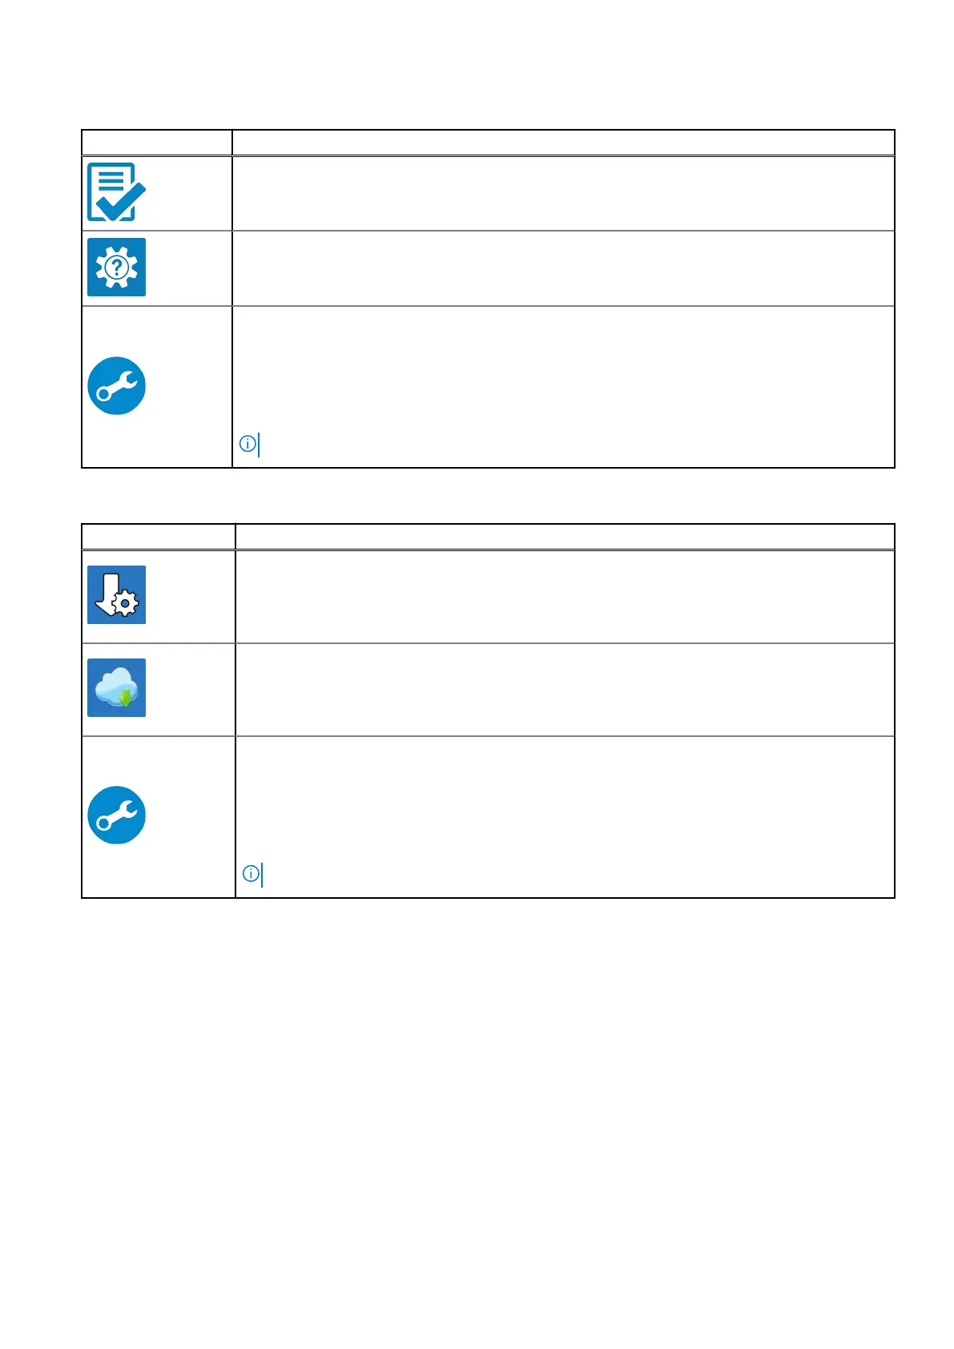Click the checklist document icon with checkmark
This screenshot has width=954, height=1349.
(116, 192)
